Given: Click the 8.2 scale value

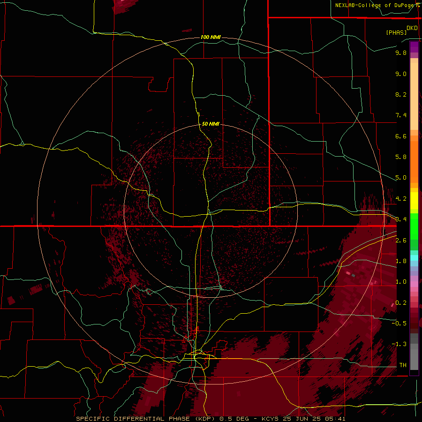Looking at the screenshot, I should (401, 94).
